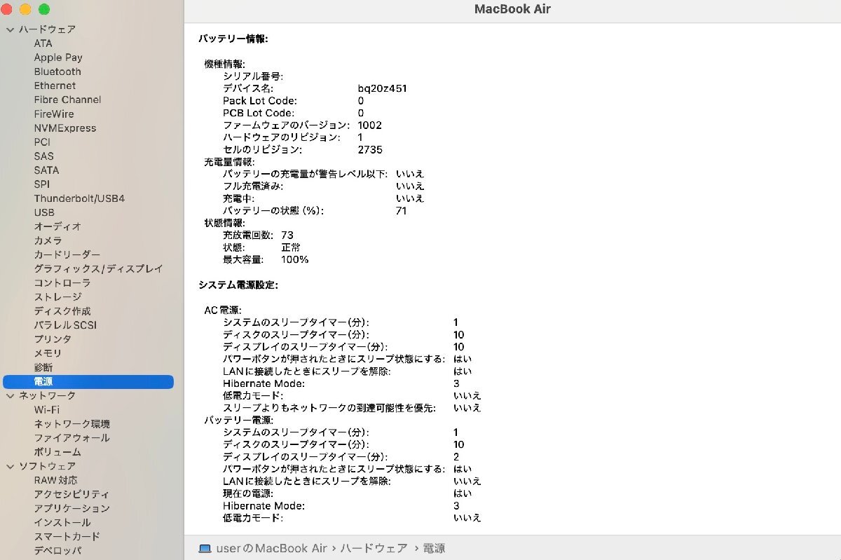This screenshot has width=841, height=560.
Task: Select SATA in the sidebar
Action: tap(46, 170)
